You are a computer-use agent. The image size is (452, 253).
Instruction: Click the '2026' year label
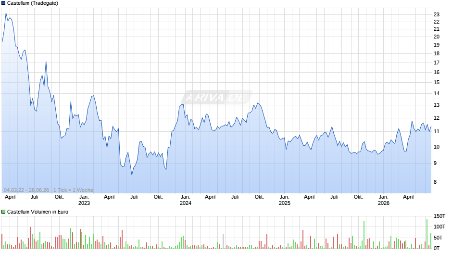pos(384,203)
